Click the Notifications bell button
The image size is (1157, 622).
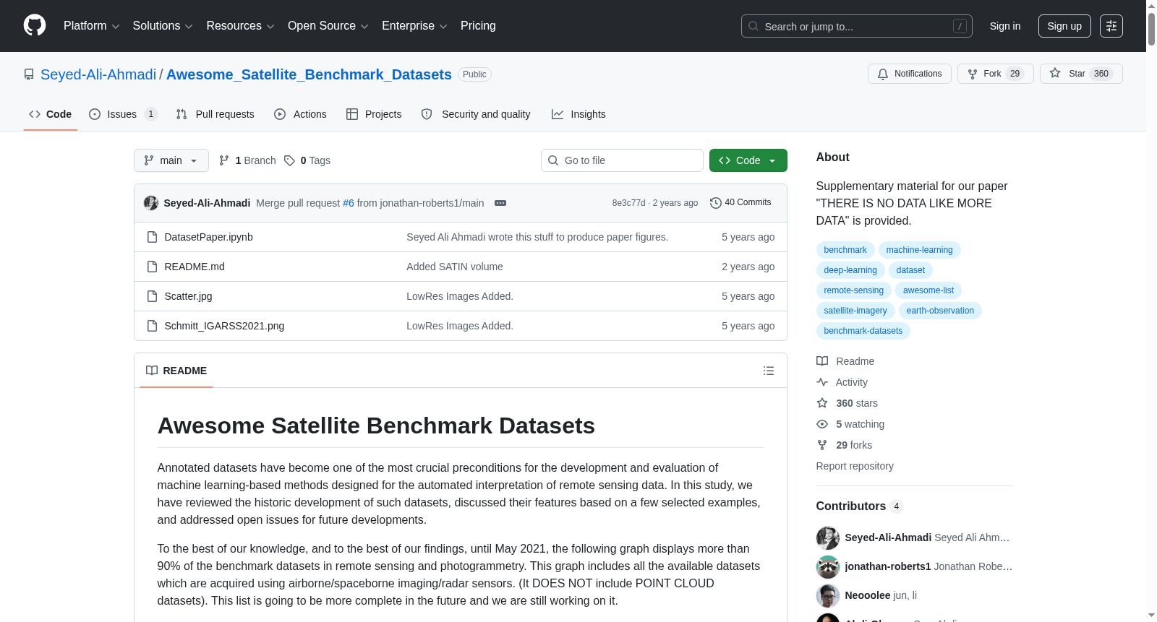point(910,74)
